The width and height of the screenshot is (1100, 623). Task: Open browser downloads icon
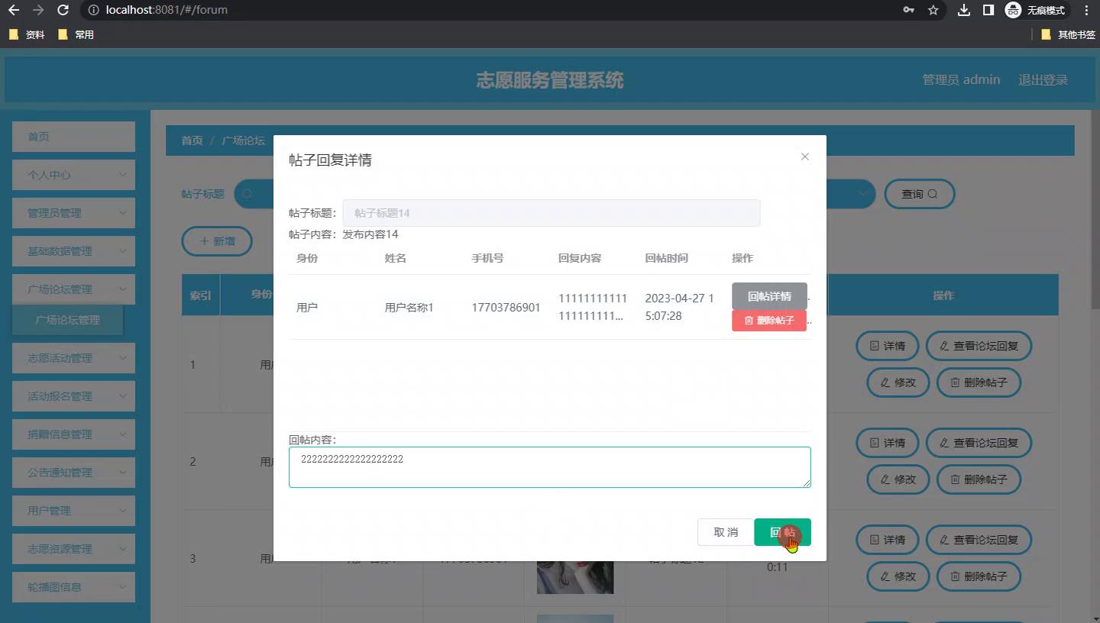[x=964, y=10]
